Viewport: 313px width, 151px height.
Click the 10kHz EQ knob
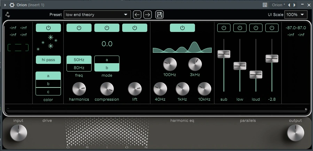pyautogui.click(x=204, y=89)
